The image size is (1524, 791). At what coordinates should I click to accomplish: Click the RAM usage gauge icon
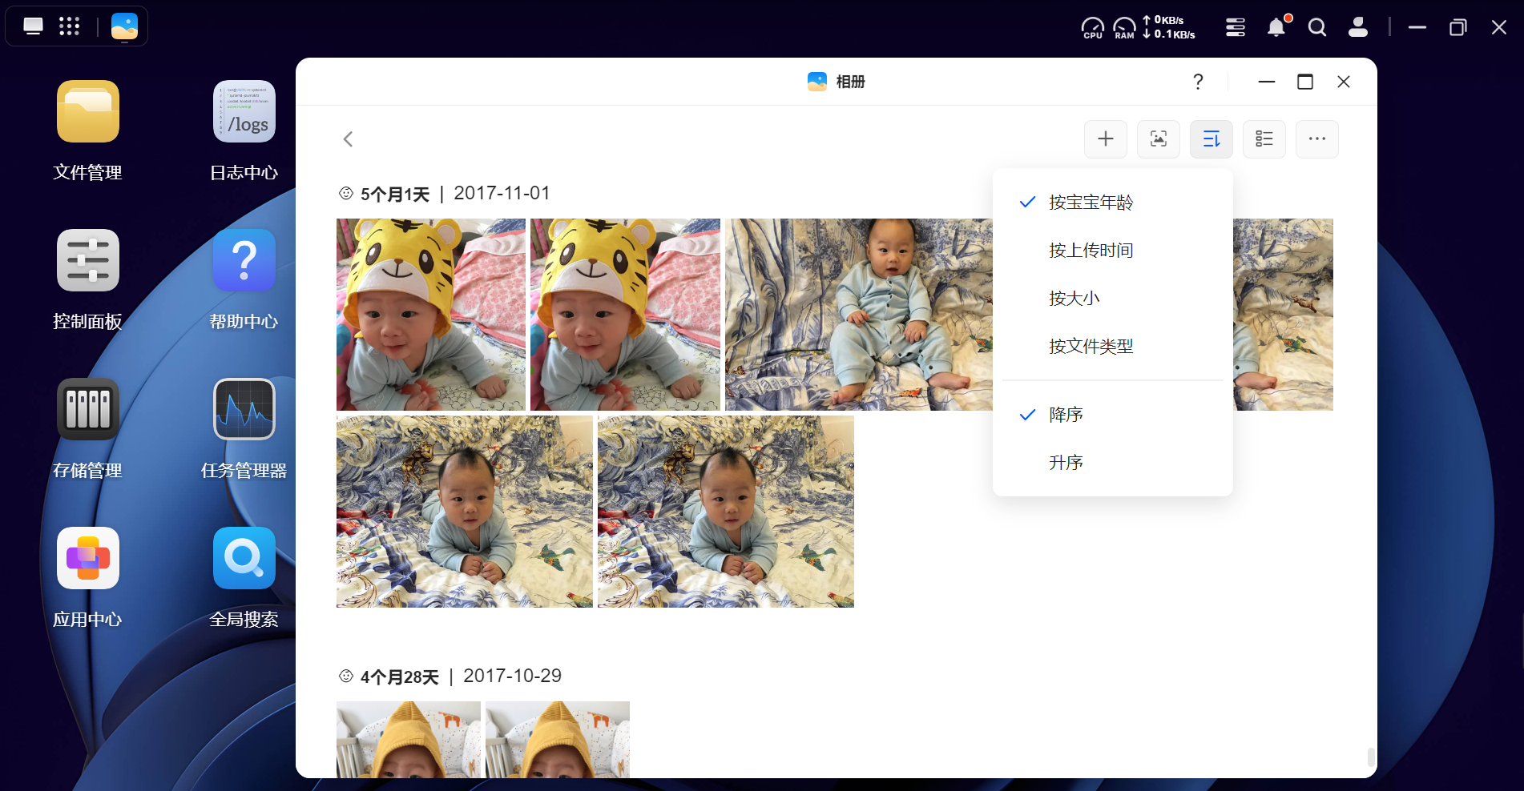(1124, 27)
